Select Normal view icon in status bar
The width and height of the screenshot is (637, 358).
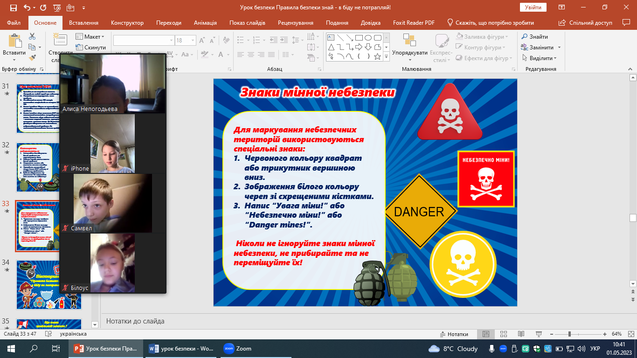[486, 334]
